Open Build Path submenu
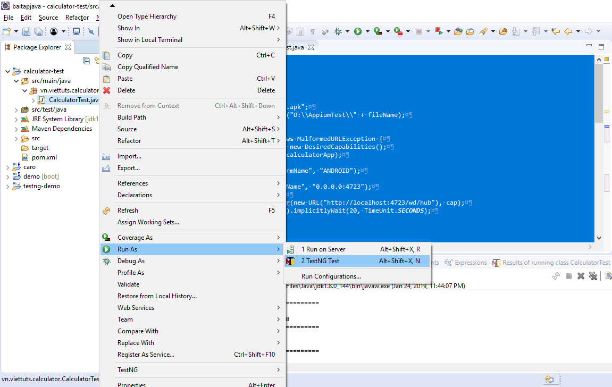Screen dimensions: 612x387 tap(192, 117)
